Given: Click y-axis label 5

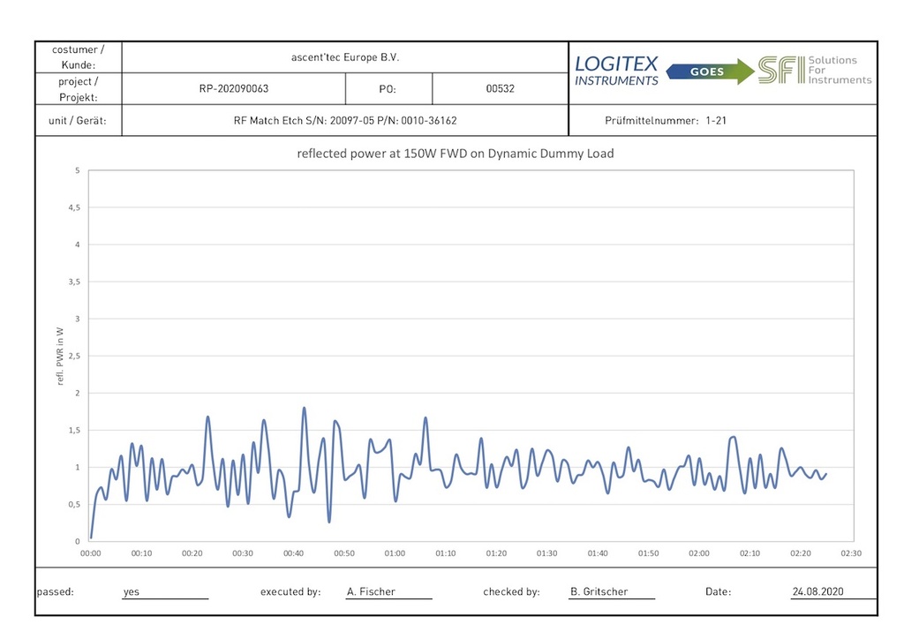Looking at the screenshot, I should pos(78,170).
